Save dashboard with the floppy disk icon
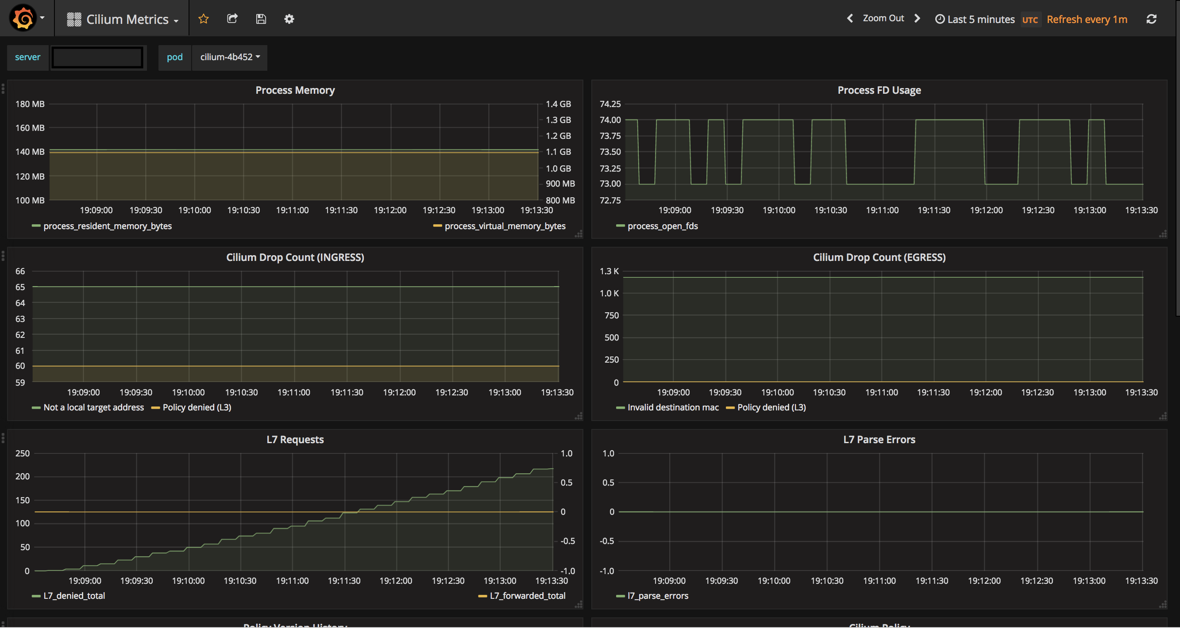1180x628 pixels. (x=261, y=19)
